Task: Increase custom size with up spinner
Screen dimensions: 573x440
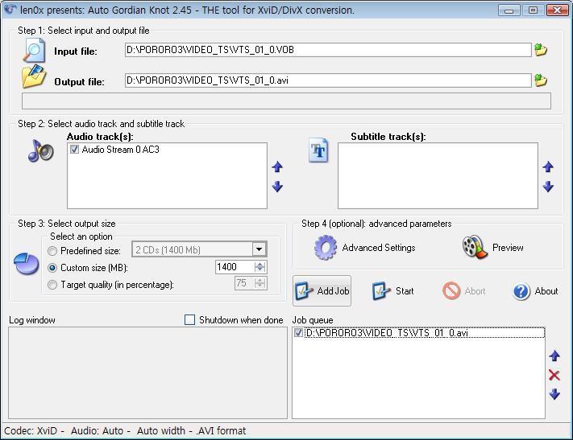Action: pyautogui.click(x=260, y=264)
